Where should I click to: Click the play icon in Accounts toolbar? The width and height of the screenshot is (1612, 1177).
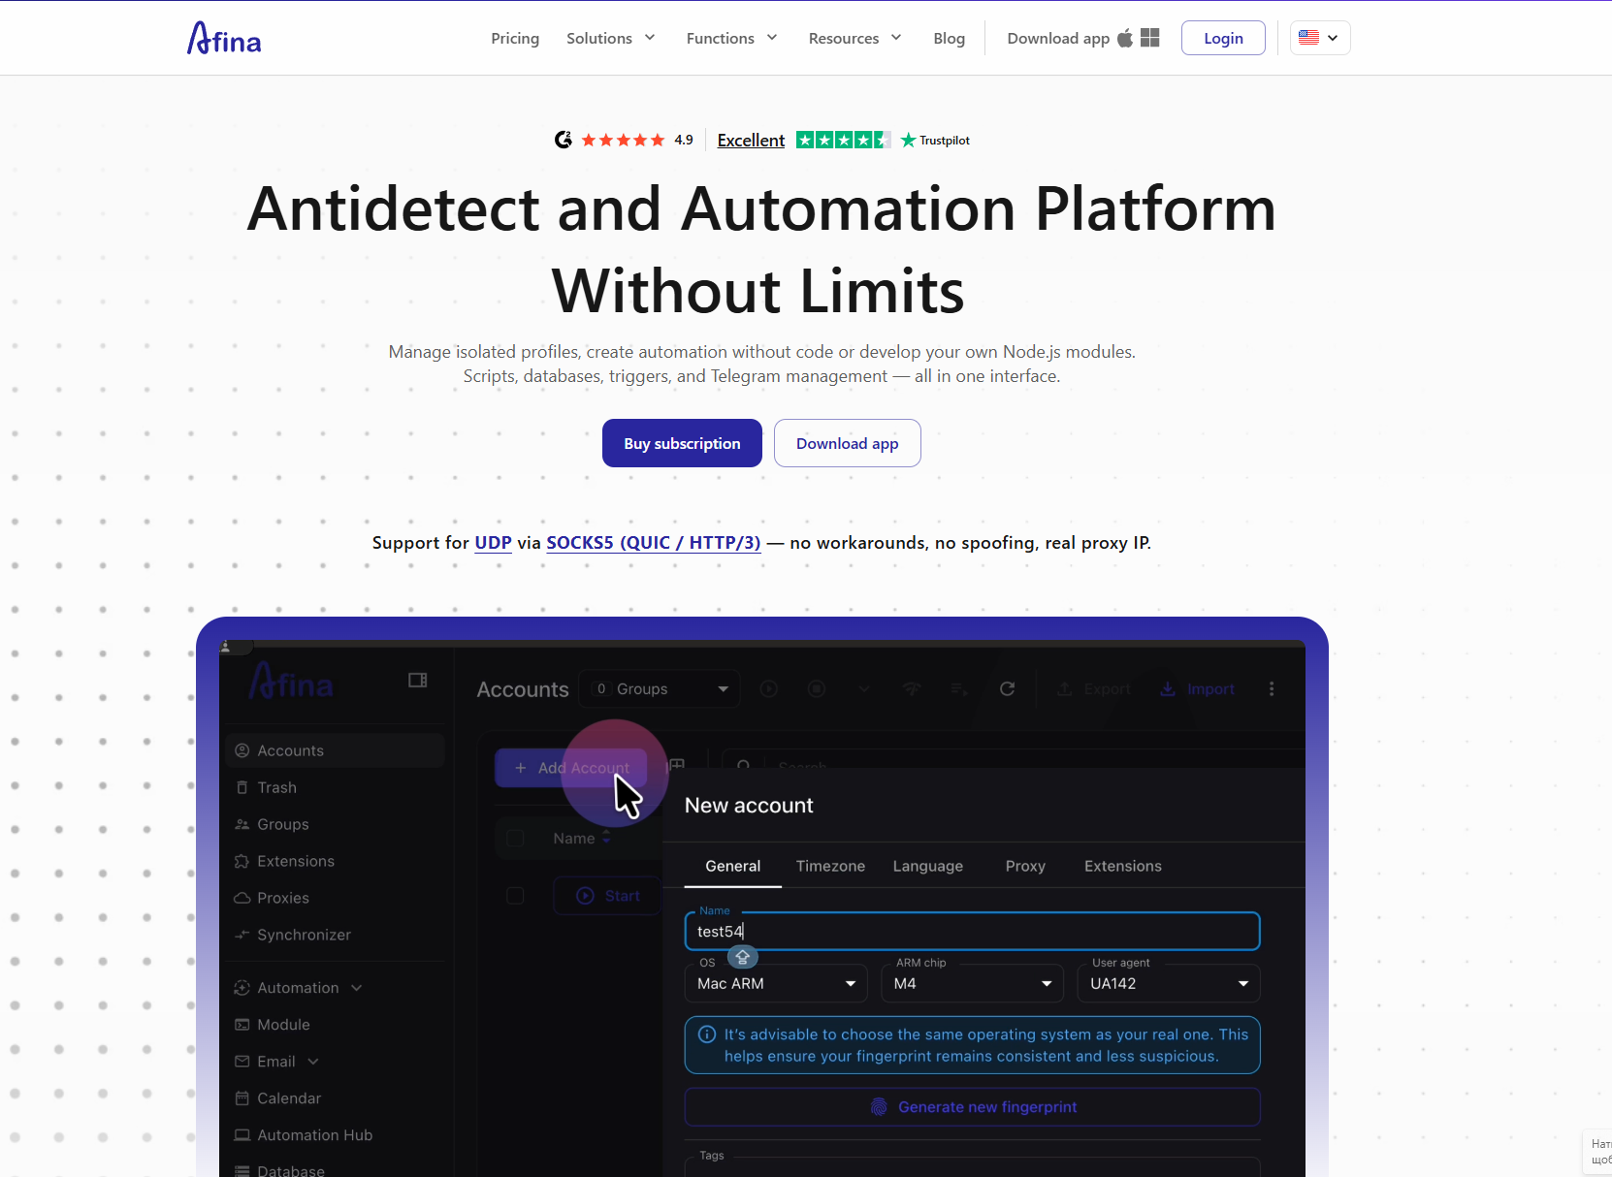(769, 688)
